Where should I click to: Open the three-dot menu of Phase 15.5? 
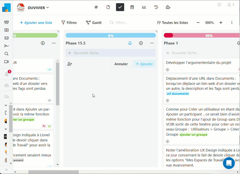[151, 43]
